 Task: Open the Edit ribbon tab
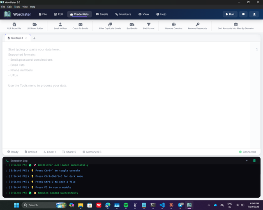[58, 14]
